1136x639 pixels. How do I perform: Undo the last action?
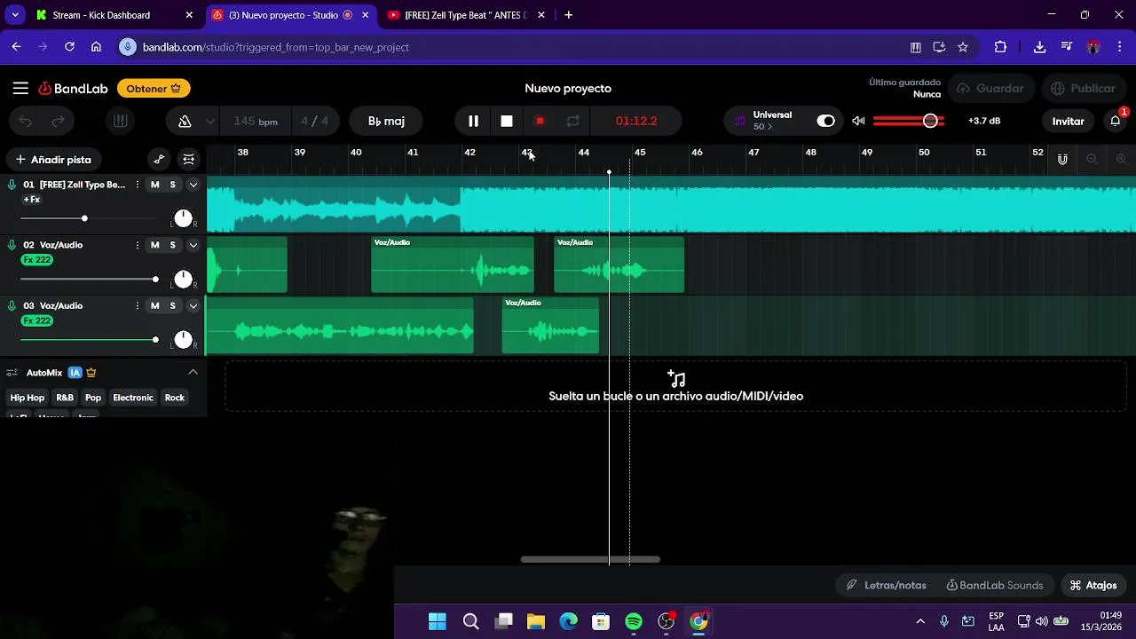click(25, 121)
